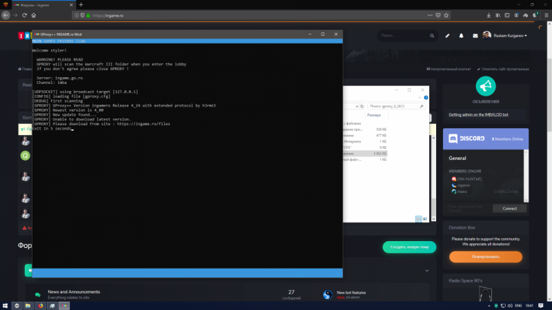Open the messages envelope icon
The image size is (552, 310).
pos(475,36)
